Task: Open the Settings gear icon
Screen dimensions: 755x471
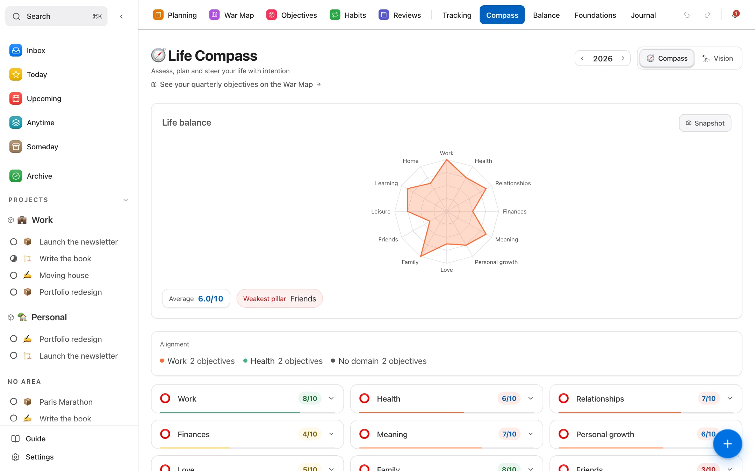Action: tap(15, 457)
